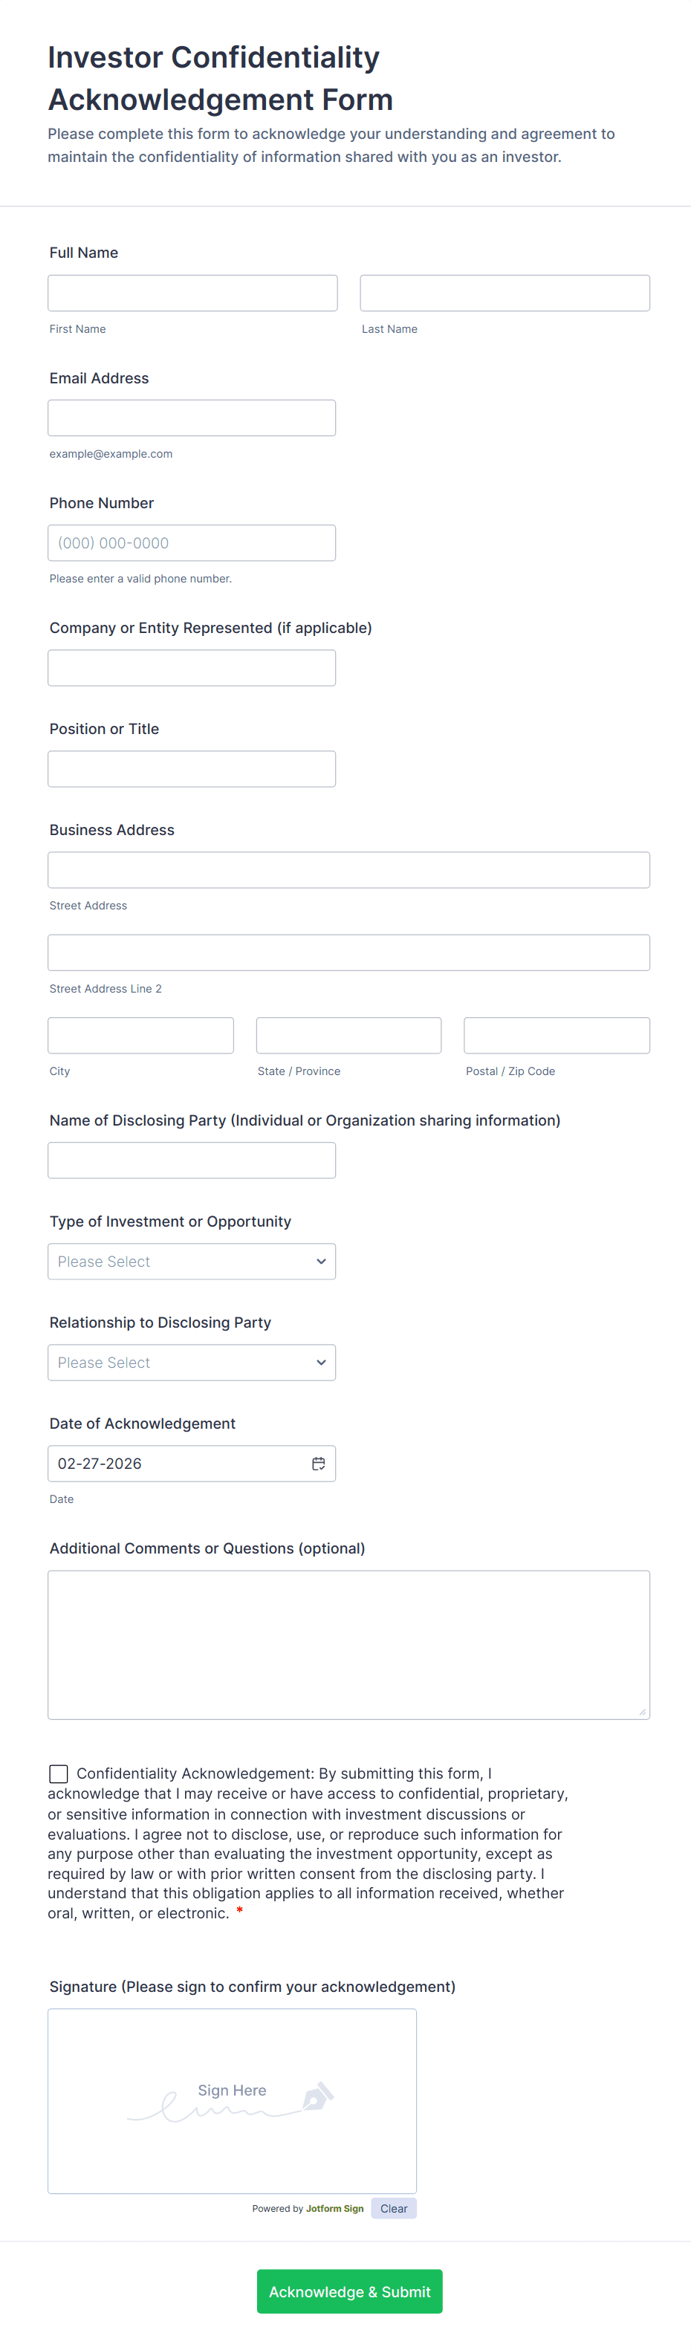
Task: Clear the signature pad
Action: (x=393, y=2209)
